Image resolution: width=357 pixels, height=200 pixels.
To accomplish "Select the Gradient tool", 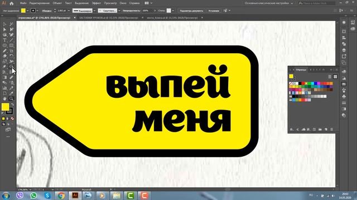I will [x=4, y=77].
